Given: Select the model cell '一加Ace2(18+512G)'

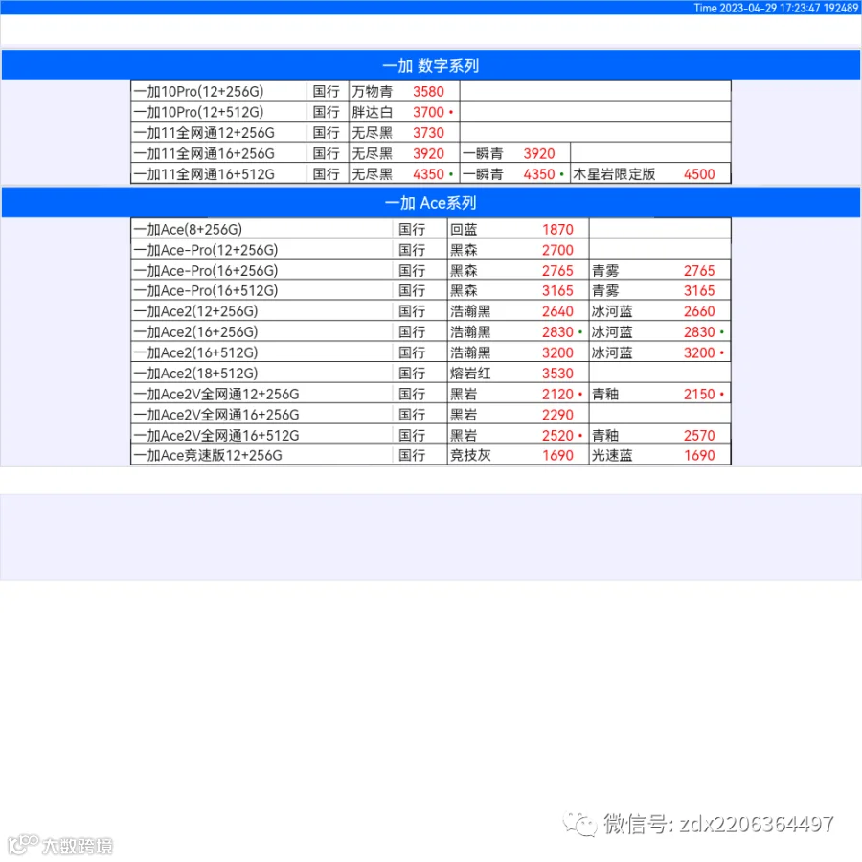Looking at the screenshot, I should point(195,374).
